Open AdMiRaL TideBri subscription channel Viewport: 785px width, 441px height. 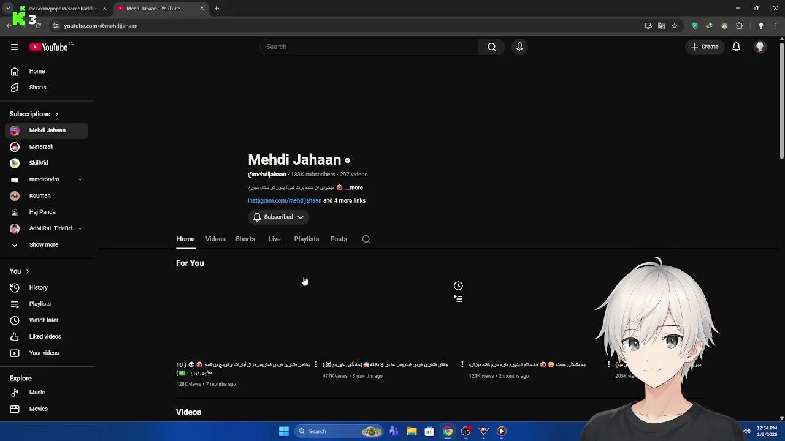tap(47, 228)
